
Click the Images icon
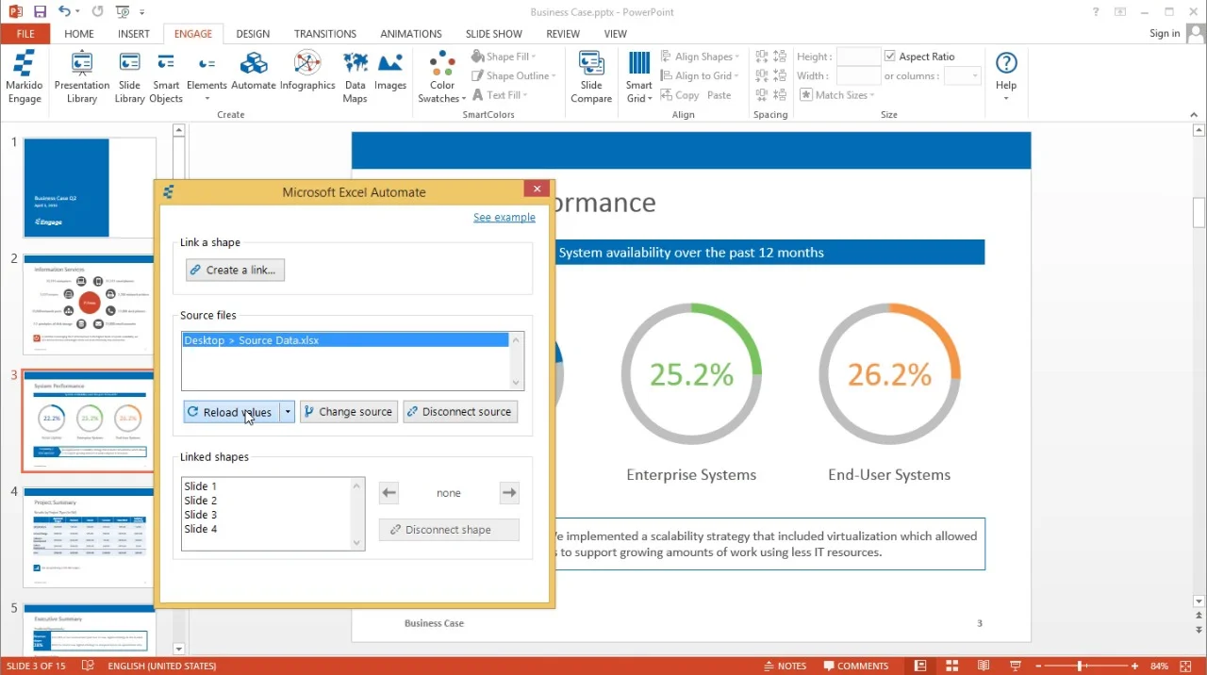[x=389, y=73]
